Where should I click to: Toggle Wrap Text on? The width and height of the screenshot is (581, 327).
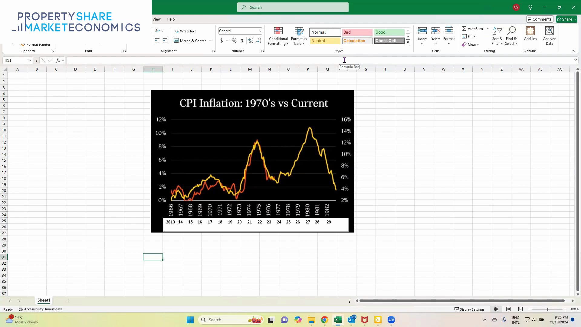185,31
